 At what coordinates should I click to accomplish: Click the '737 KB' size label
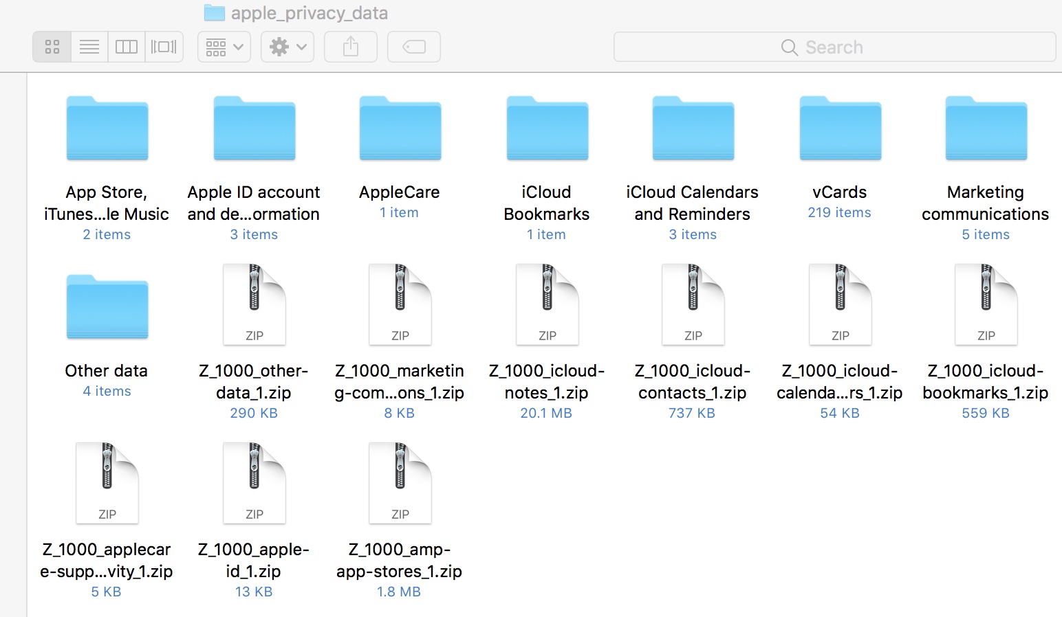692,414
